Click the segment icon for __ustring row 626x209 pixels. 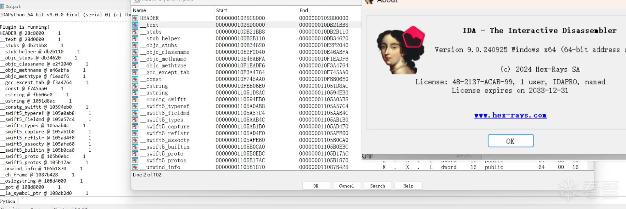tap(135, 92)
